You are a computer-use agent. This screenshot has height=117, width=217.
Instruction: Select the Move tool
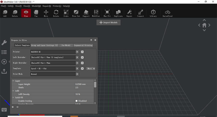tap(46, 13)
